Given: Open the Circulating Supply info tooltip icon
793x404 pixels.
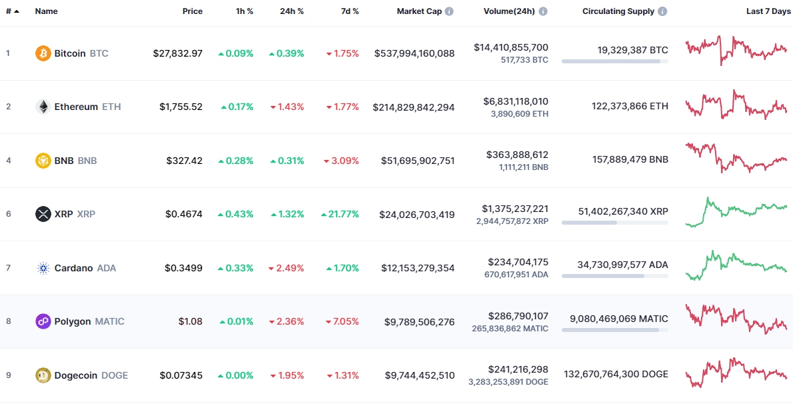Looking at the screenshot, I should point(662,11).
